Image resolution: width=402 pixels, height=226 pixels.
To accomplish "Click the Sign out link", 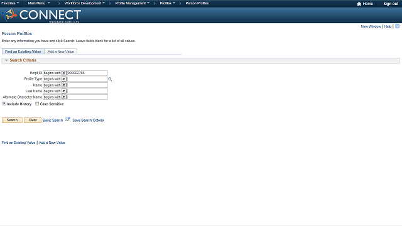I will [391, 4].
